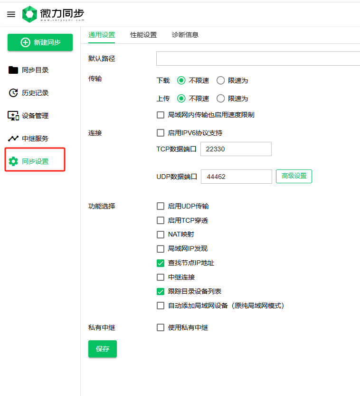Open 历史记录 clock icon
The image size is (360, 396).
pos(13,93)
